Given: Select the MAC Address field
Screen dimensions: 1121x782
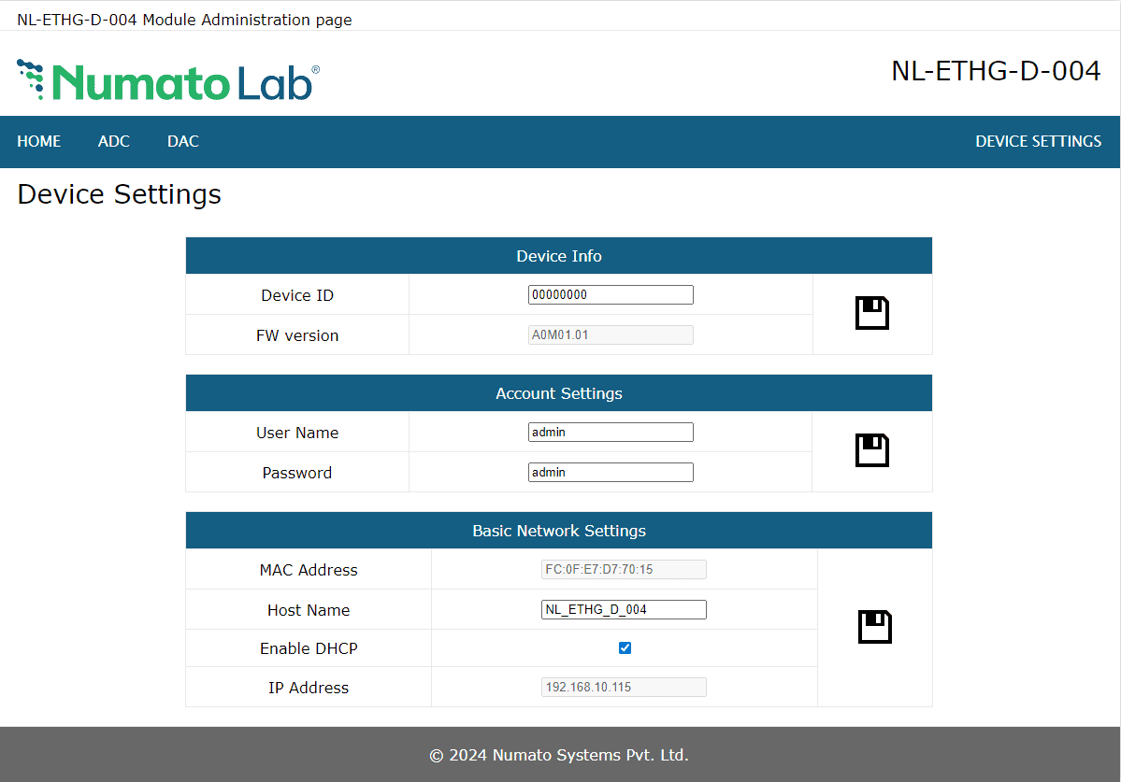Looking at the screenshot, I should [x=624, y=569].
